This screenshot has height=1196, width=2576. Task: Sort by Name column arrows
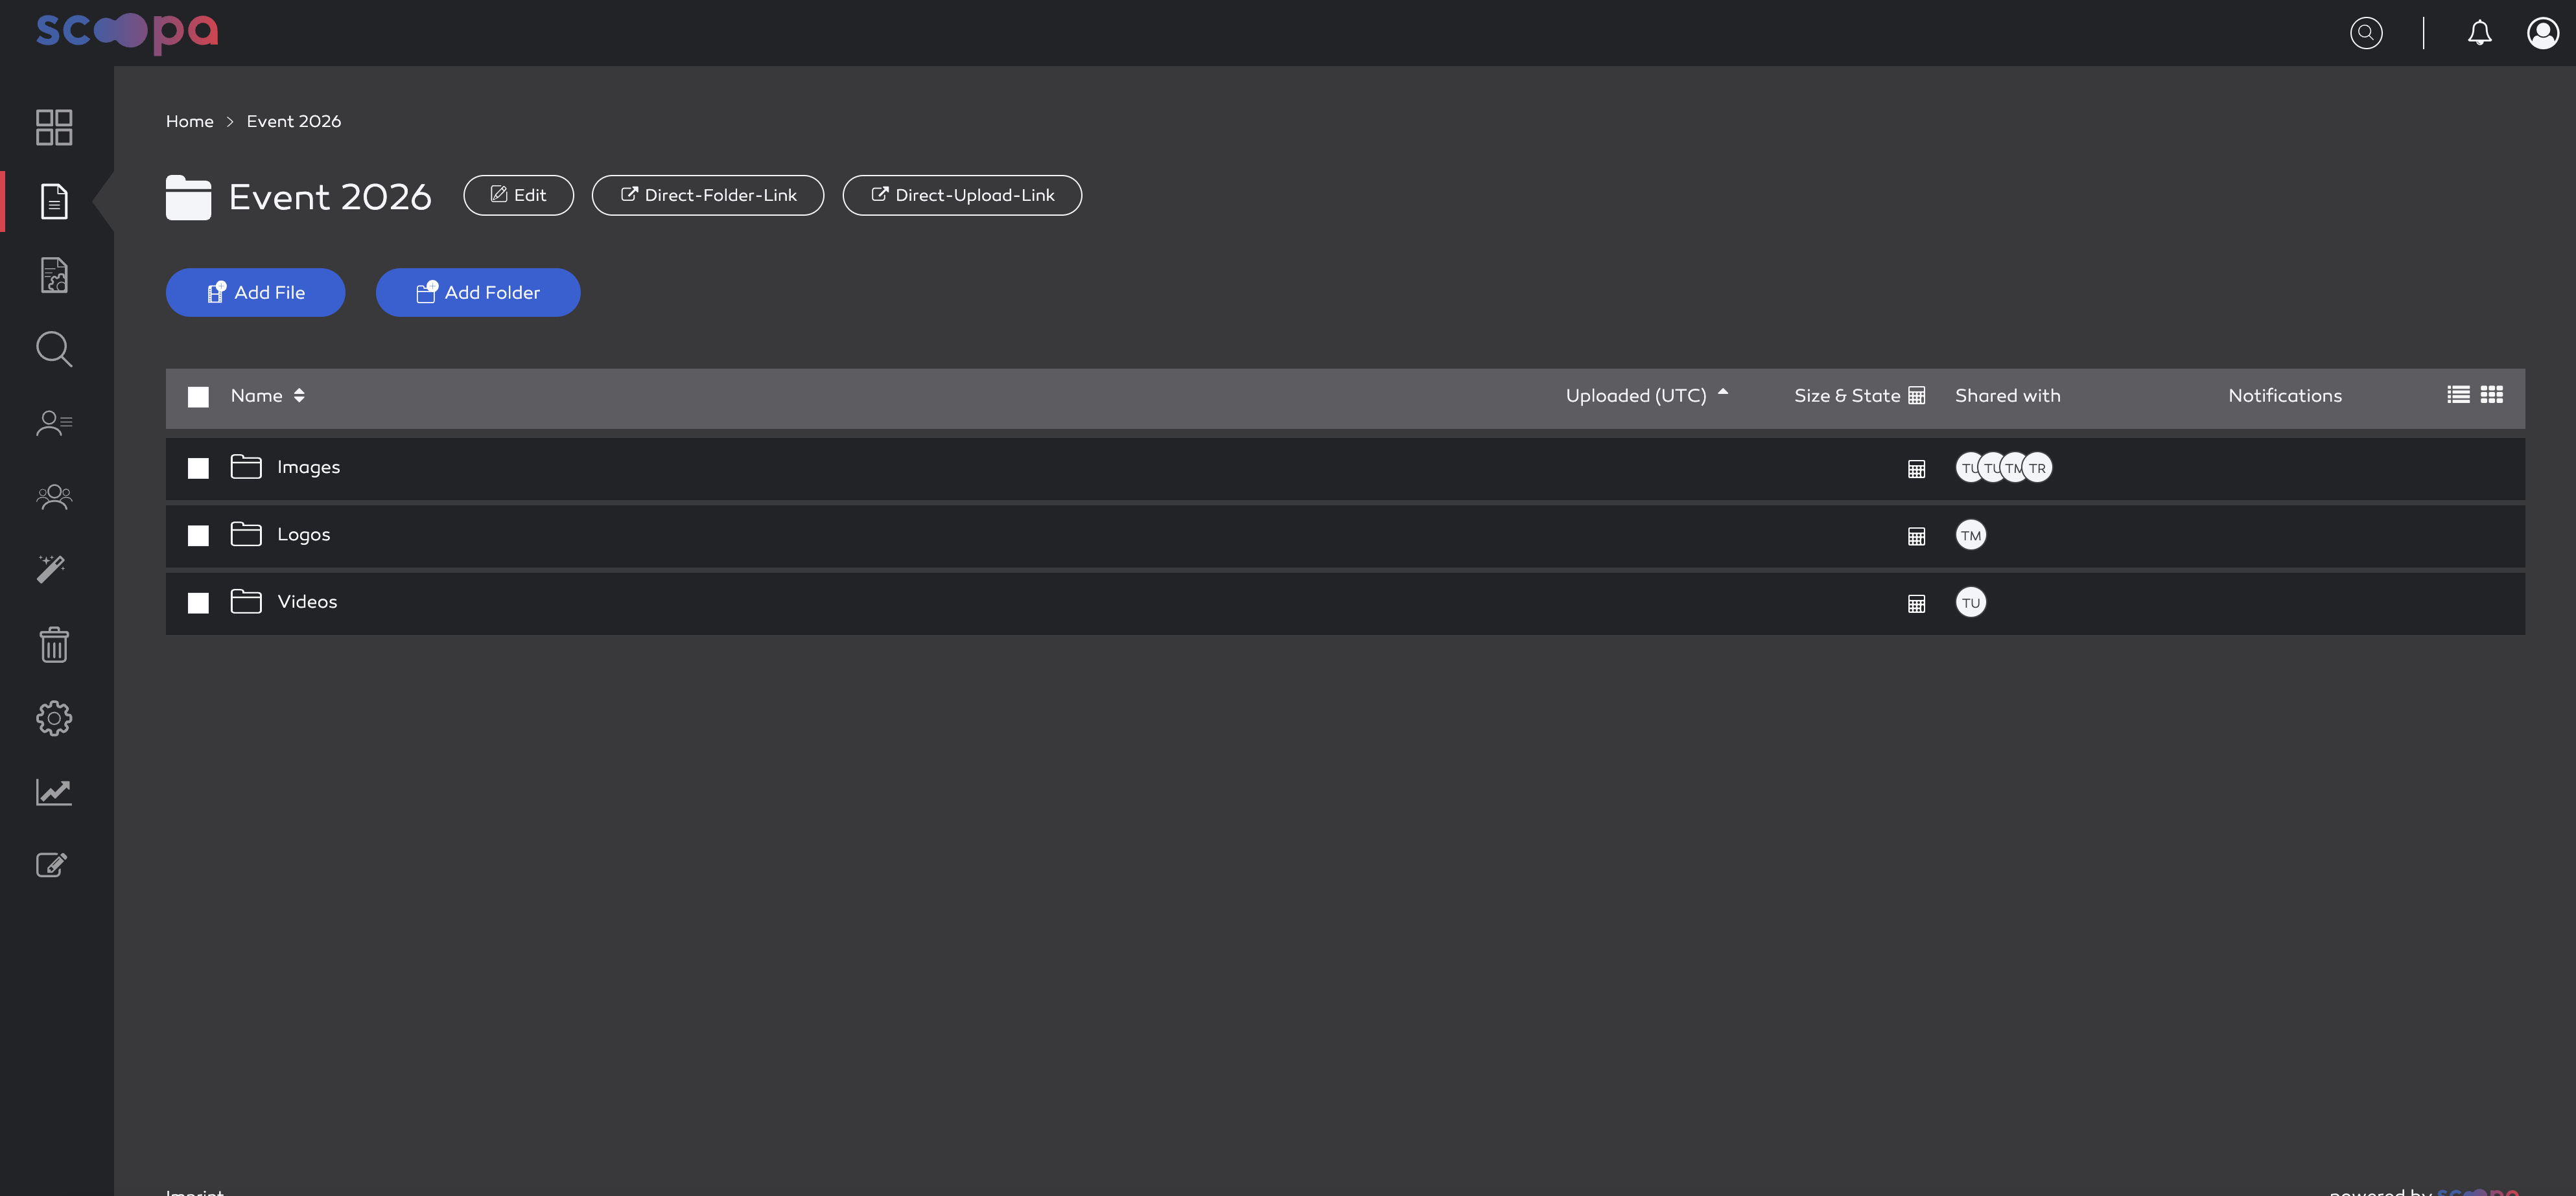tap(299, 396)
